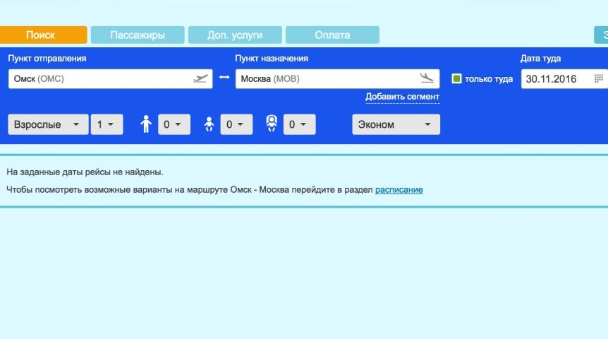The image size is (608, 339).
Task: Expand the adult count dropdown showing 1
Action: point(107,124)
